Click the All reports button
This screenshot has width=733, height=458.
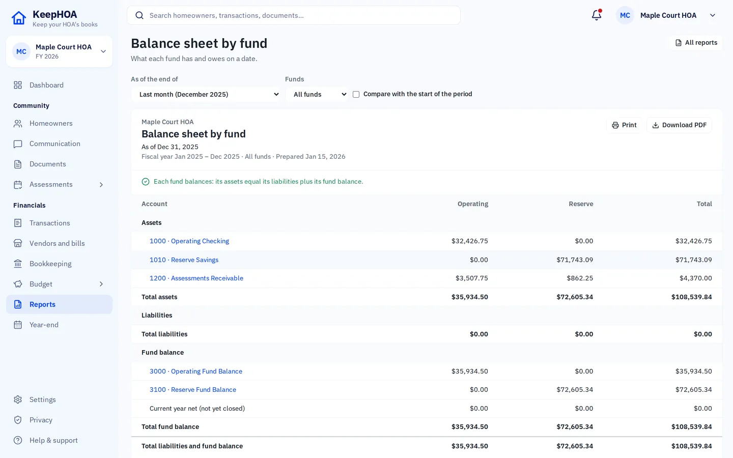696,43
